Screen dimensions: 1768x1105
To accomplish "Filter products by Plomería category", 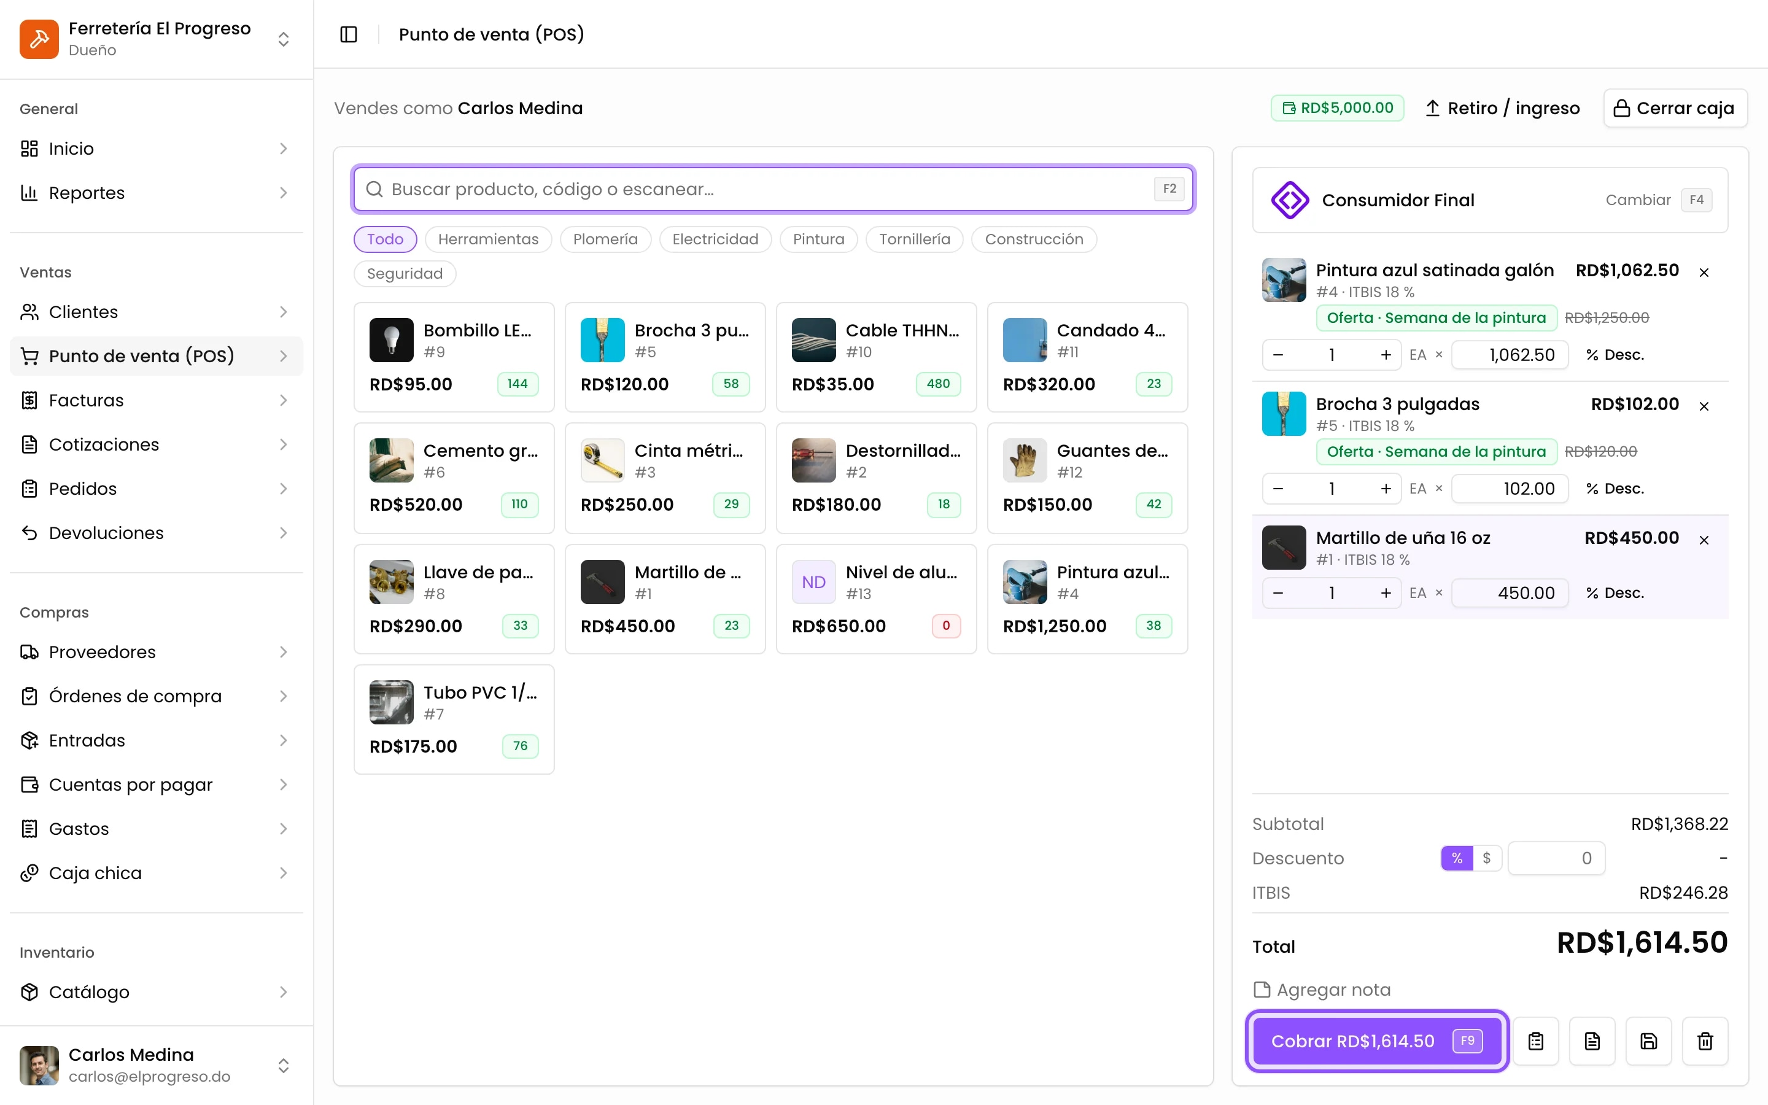I will (605, 239).
